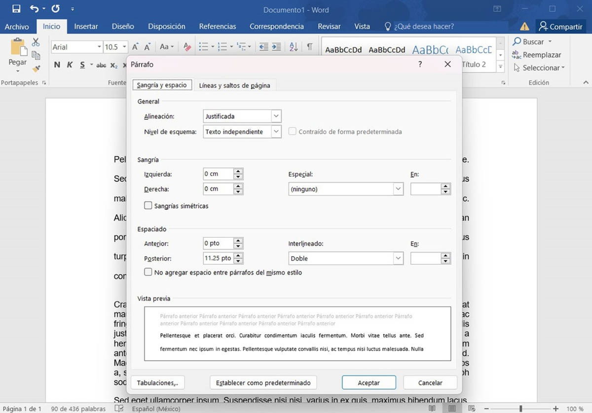The image size is (592, 413).
Task: Check No agregar espacio entre párrafos del mismo estilo
Action: pyautogui.click(x=148, y=272)
